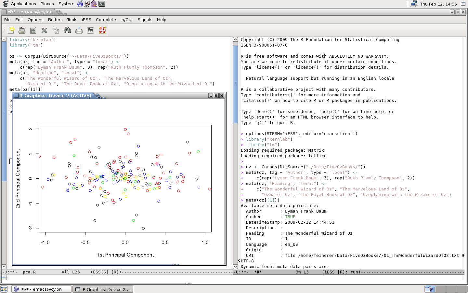Open the Help menu
The width and height of the screenshot is (468, 293).
pyautogui.click(x=162, y=20)
